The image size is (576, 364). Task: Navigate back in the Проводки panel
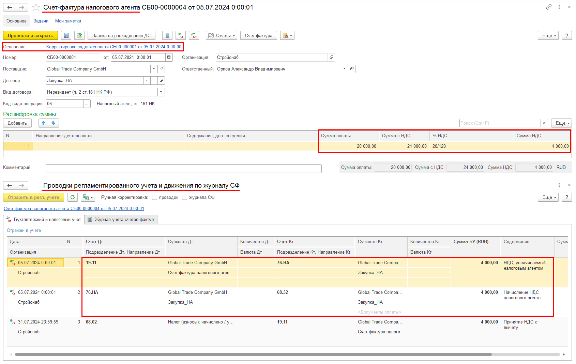[10, 185]
